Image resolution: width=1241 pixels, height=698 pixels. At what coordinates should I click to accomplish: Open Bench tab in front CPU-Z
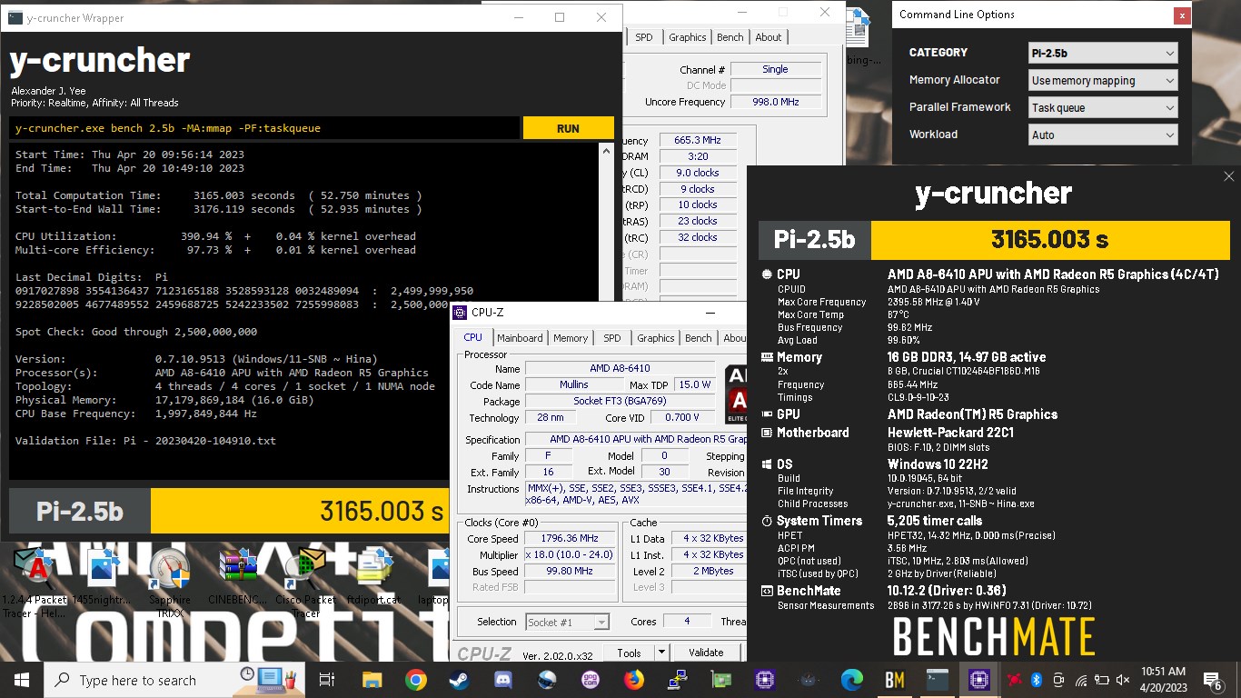699,337
